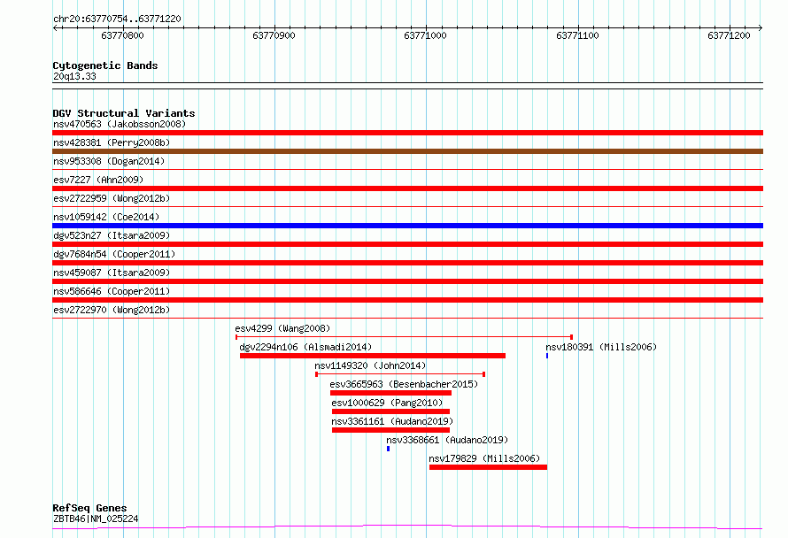Click the red bar under nsv179829
The image size is (788, 538).
pos(488,467)
